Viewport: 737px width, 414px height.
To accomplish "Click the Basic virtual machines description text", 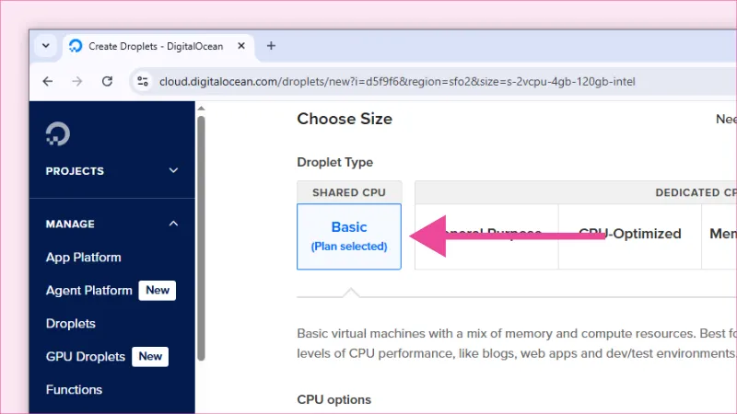I will pyautogui.click(x=517, y=343).
